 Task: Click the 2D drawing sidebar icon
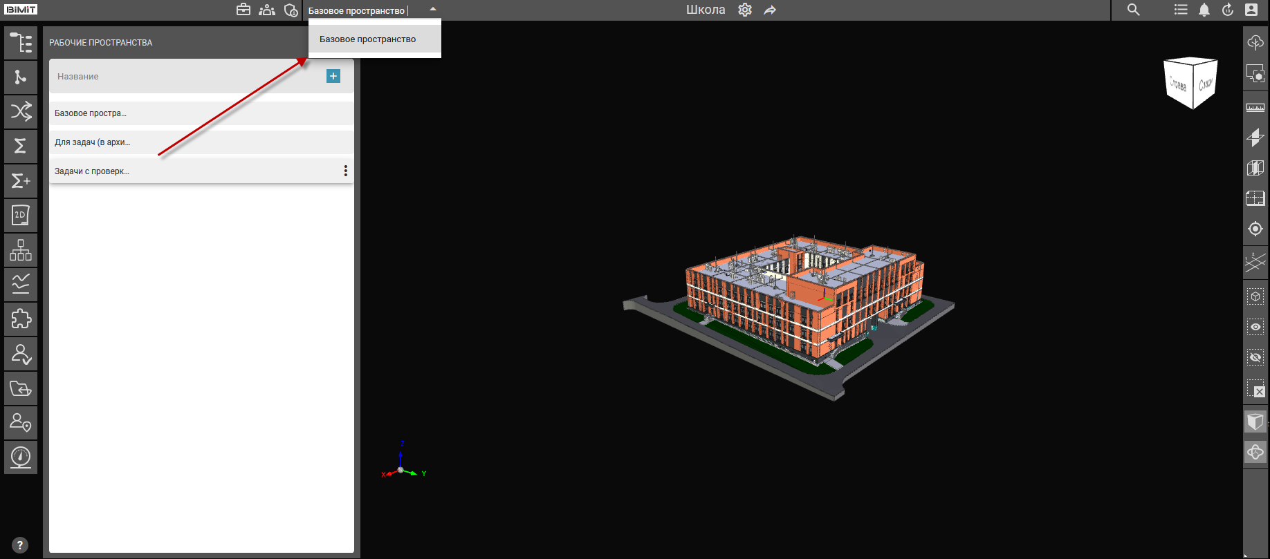tap(21, 216)
